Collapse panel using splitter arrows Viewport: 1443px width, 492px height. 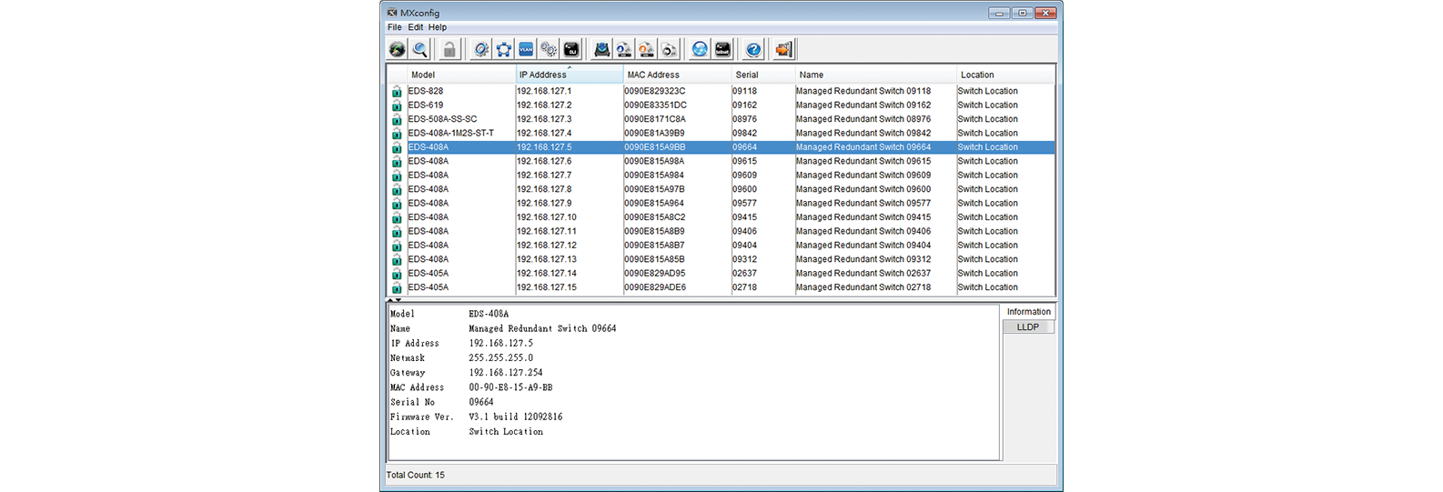(395, 300)
